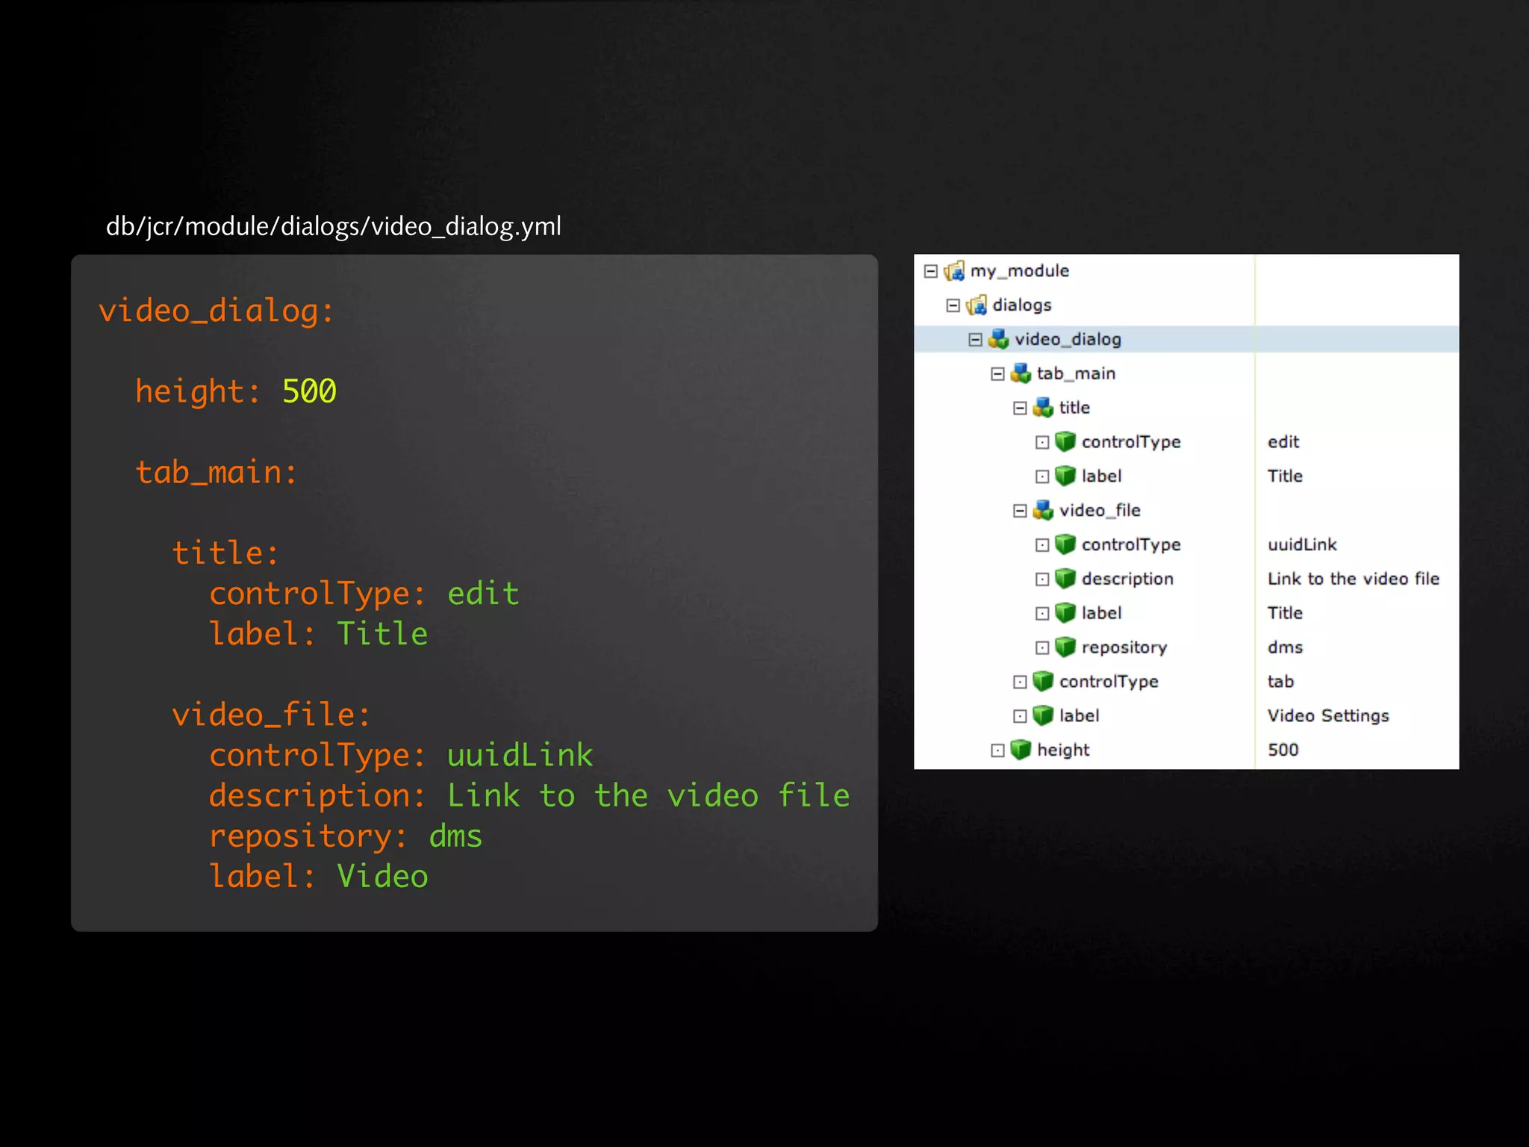Image resolution: width=1529 pixels, height=1147 pixels.
Task: Select the height property name
Action: point(1063,750)
